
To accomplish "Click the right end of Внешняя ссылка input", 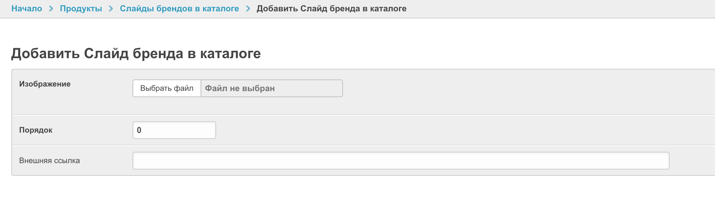I will [x=659, y=161].
